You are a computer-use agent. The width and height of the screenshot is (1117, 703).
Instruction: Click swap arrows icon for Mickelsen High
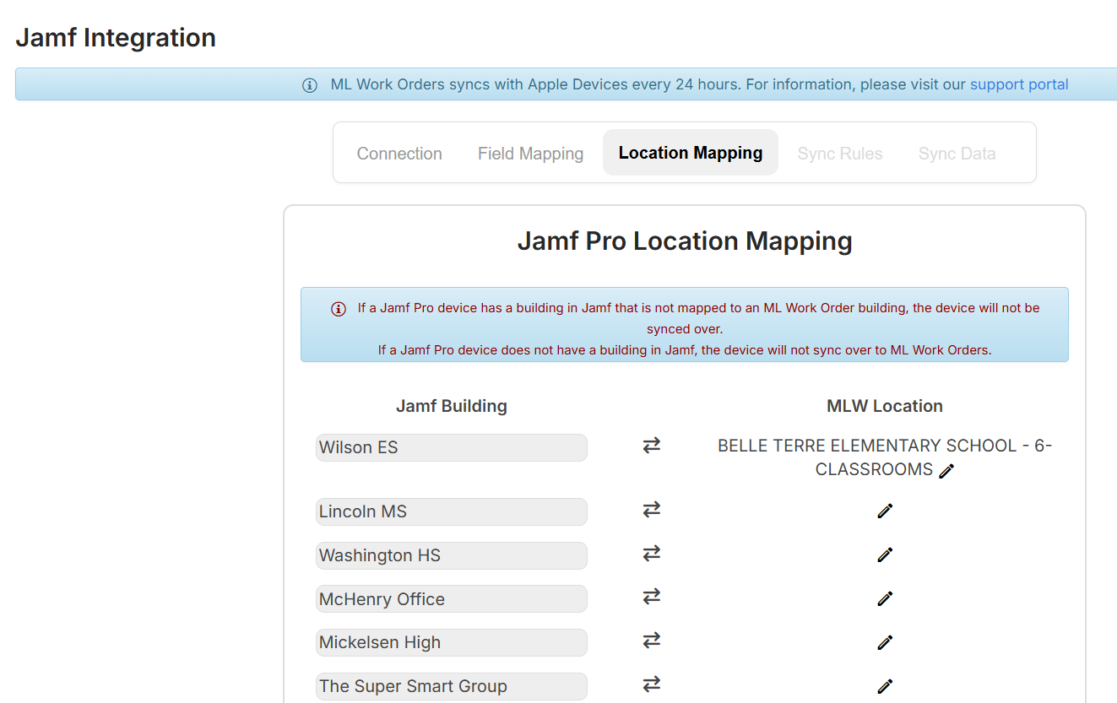(651, 641)
